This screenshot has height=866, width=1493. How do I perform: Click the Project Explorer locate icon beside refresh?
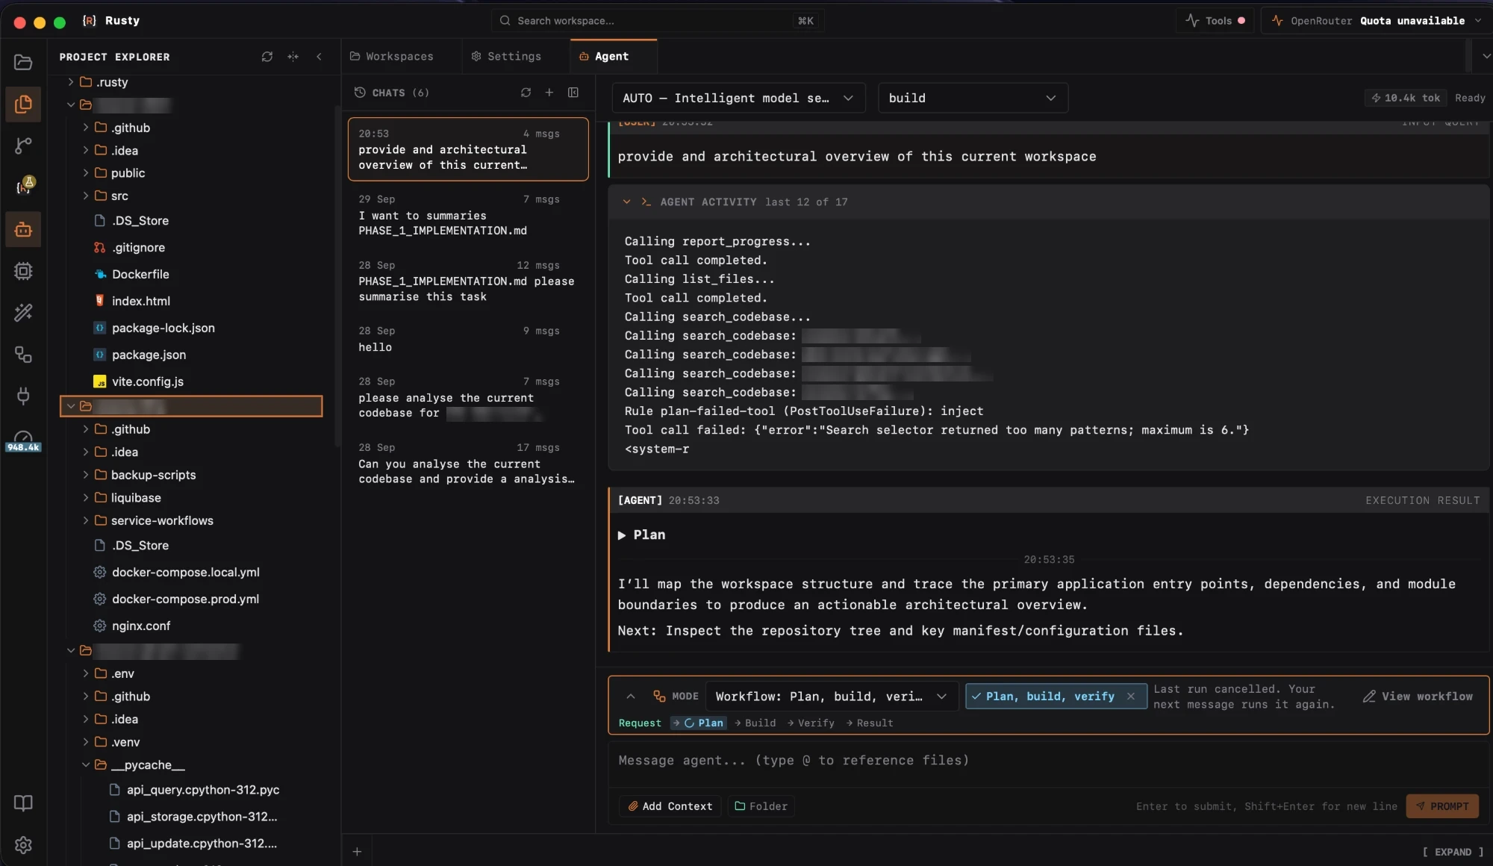tap(293, 57)
